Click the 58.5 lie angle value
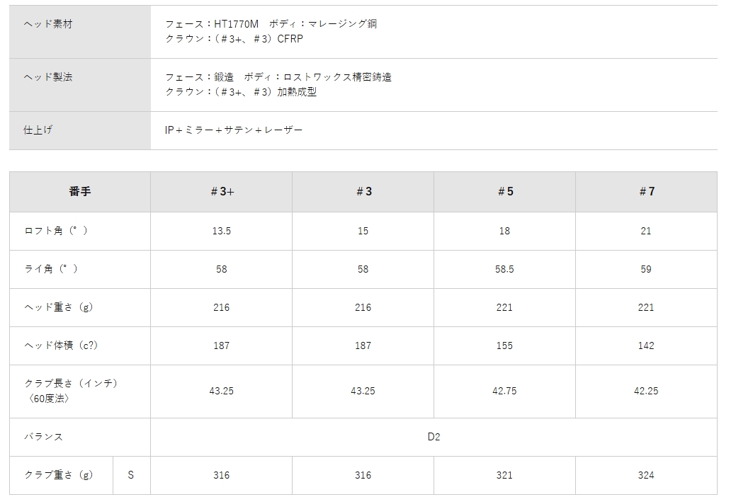Image resolution: width=736 pixels, height=497 pixels. pos(504,269)
